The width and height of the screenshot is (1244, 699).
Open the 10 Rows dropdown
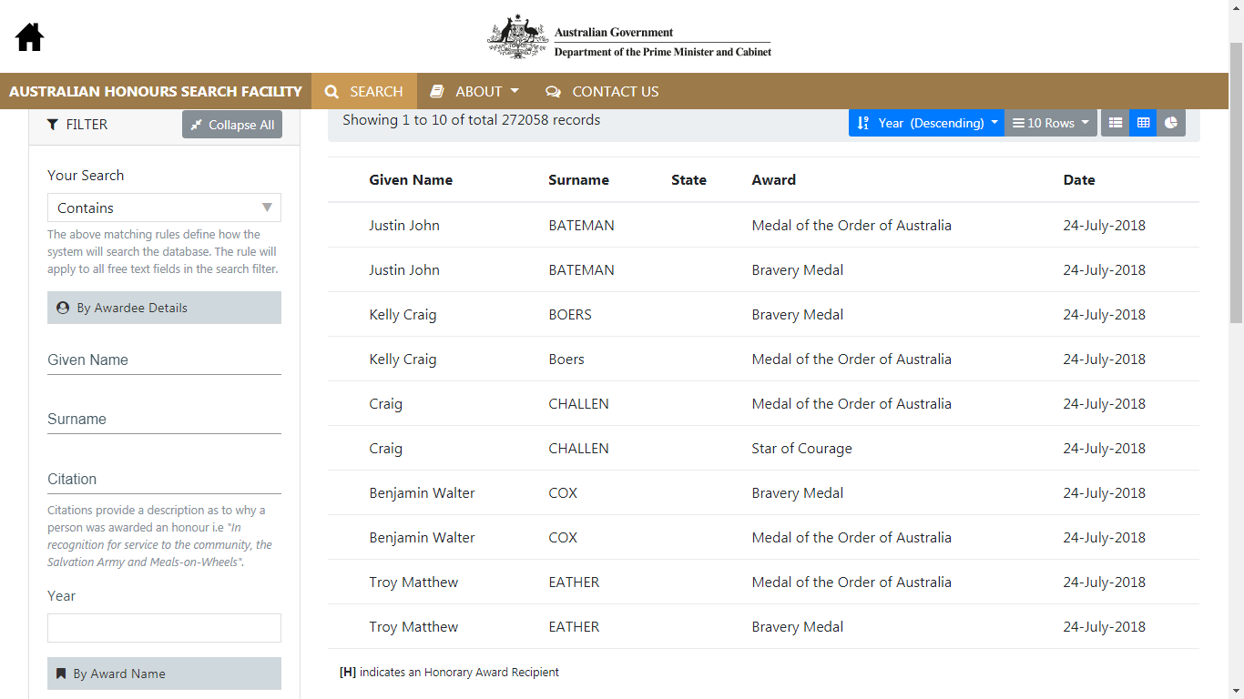pos(1052,123)
